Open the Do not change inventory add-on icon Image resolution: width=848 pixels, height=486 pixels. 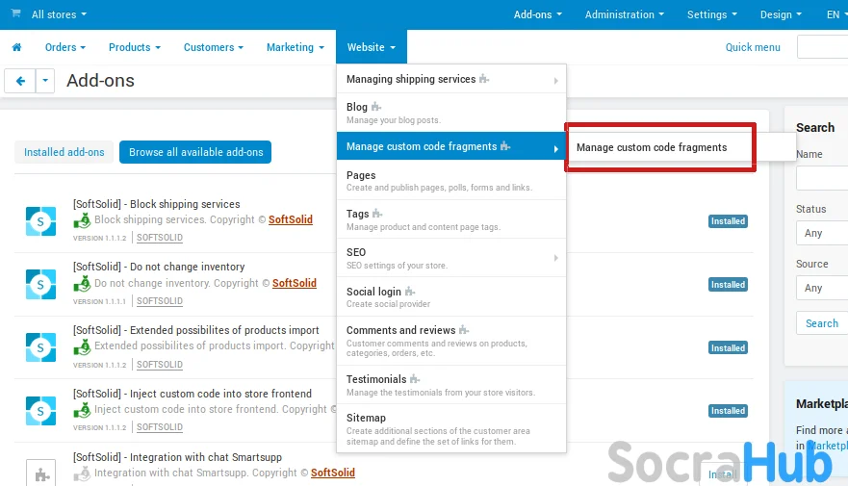click(40, 284)
